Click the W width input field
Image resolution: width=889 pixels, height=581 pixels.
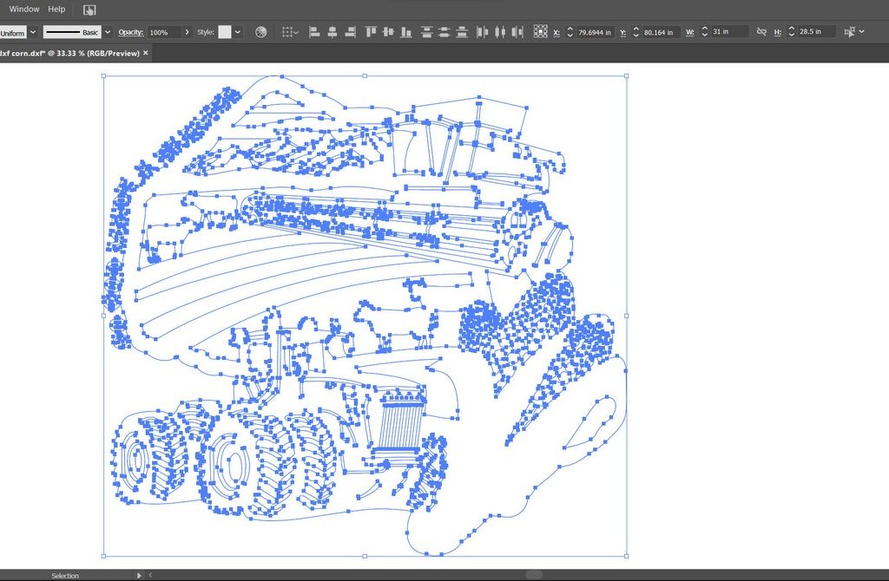[x=728, y=32]
